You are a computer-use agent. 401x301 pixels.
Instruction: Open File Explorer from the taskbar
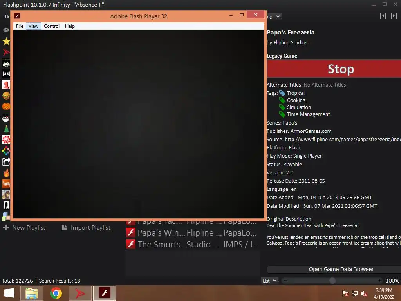tap(31, 293)
